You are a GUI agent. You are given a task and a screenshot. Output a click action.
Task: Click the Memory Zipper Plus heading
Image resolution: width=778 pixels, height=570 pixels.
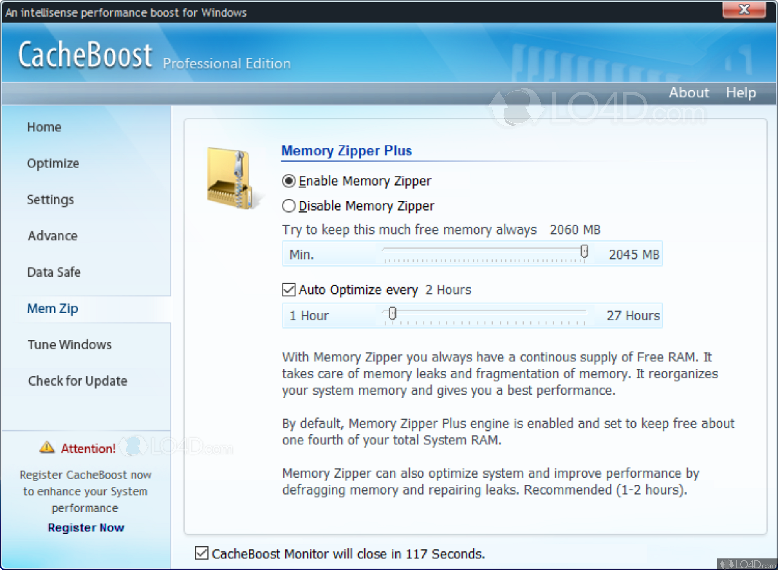(x=346, y=150)
